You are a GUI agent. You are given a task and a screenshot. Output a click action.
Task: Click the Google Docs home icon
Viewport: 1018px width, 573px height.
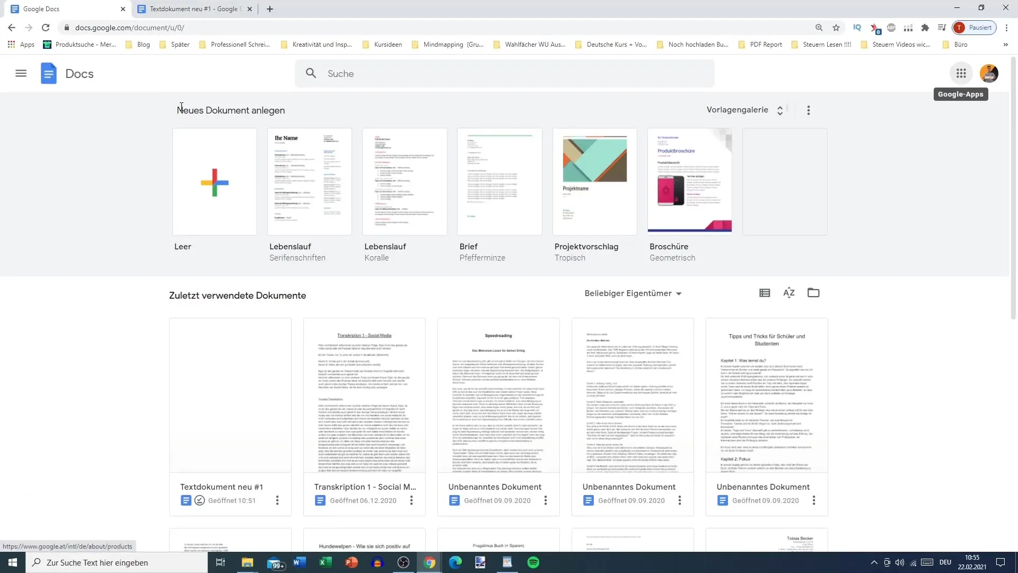pos(49,73)
